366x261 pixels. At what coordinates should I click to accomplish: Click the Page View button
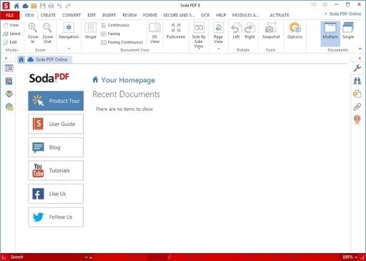point(218,33)
